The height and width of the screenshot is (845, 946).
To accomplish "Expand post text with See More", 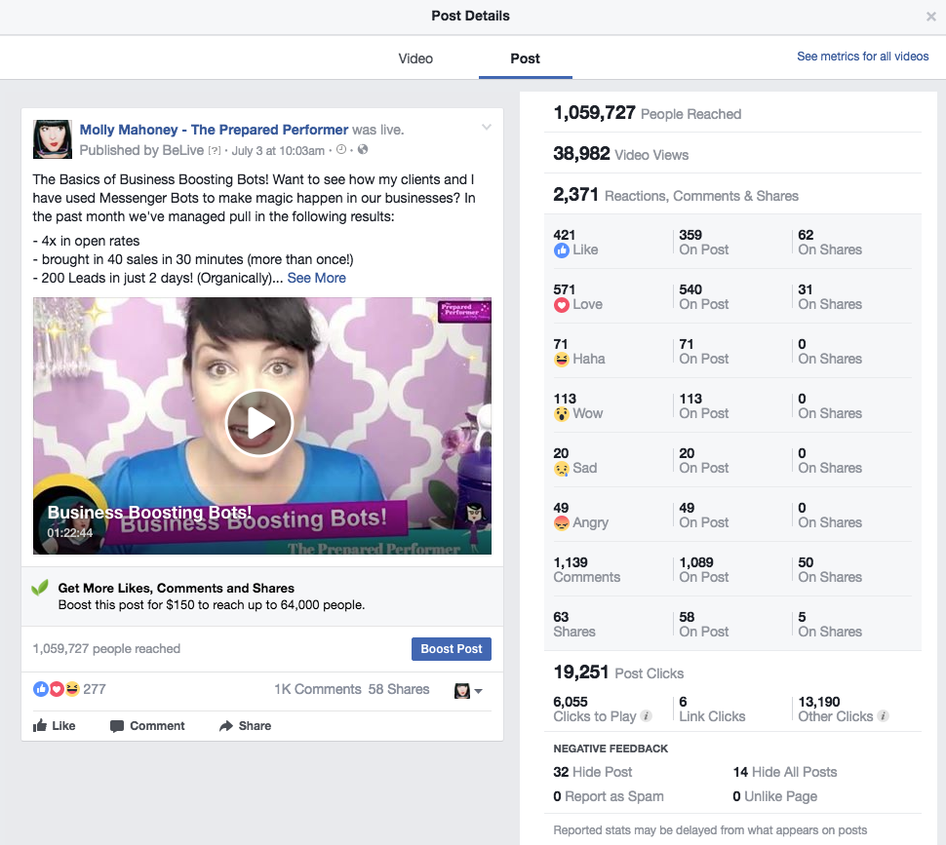I will [316, 278].
